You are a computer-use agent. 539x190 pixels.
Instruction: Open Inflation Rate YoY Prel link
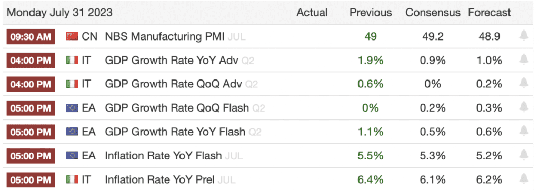click(160, 179)
